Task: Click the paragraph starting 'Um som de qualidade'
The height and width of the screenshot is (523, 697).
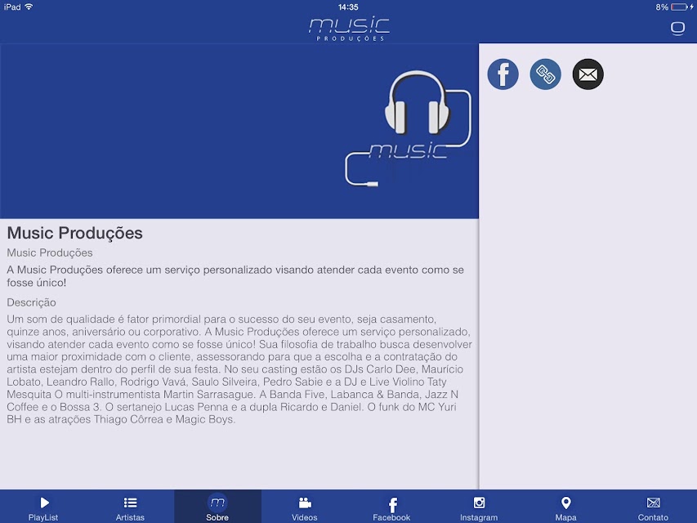Action: 239,369
